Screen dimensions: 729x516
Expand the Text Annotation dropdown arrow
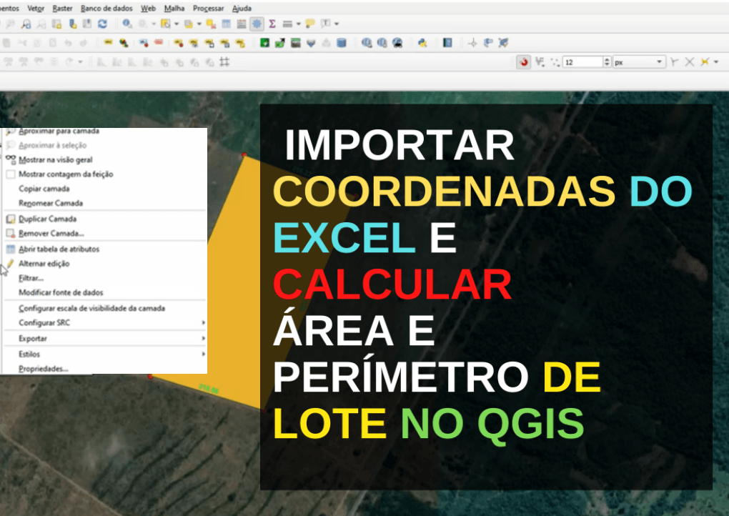pyautogui.click(x=337, y=24)
